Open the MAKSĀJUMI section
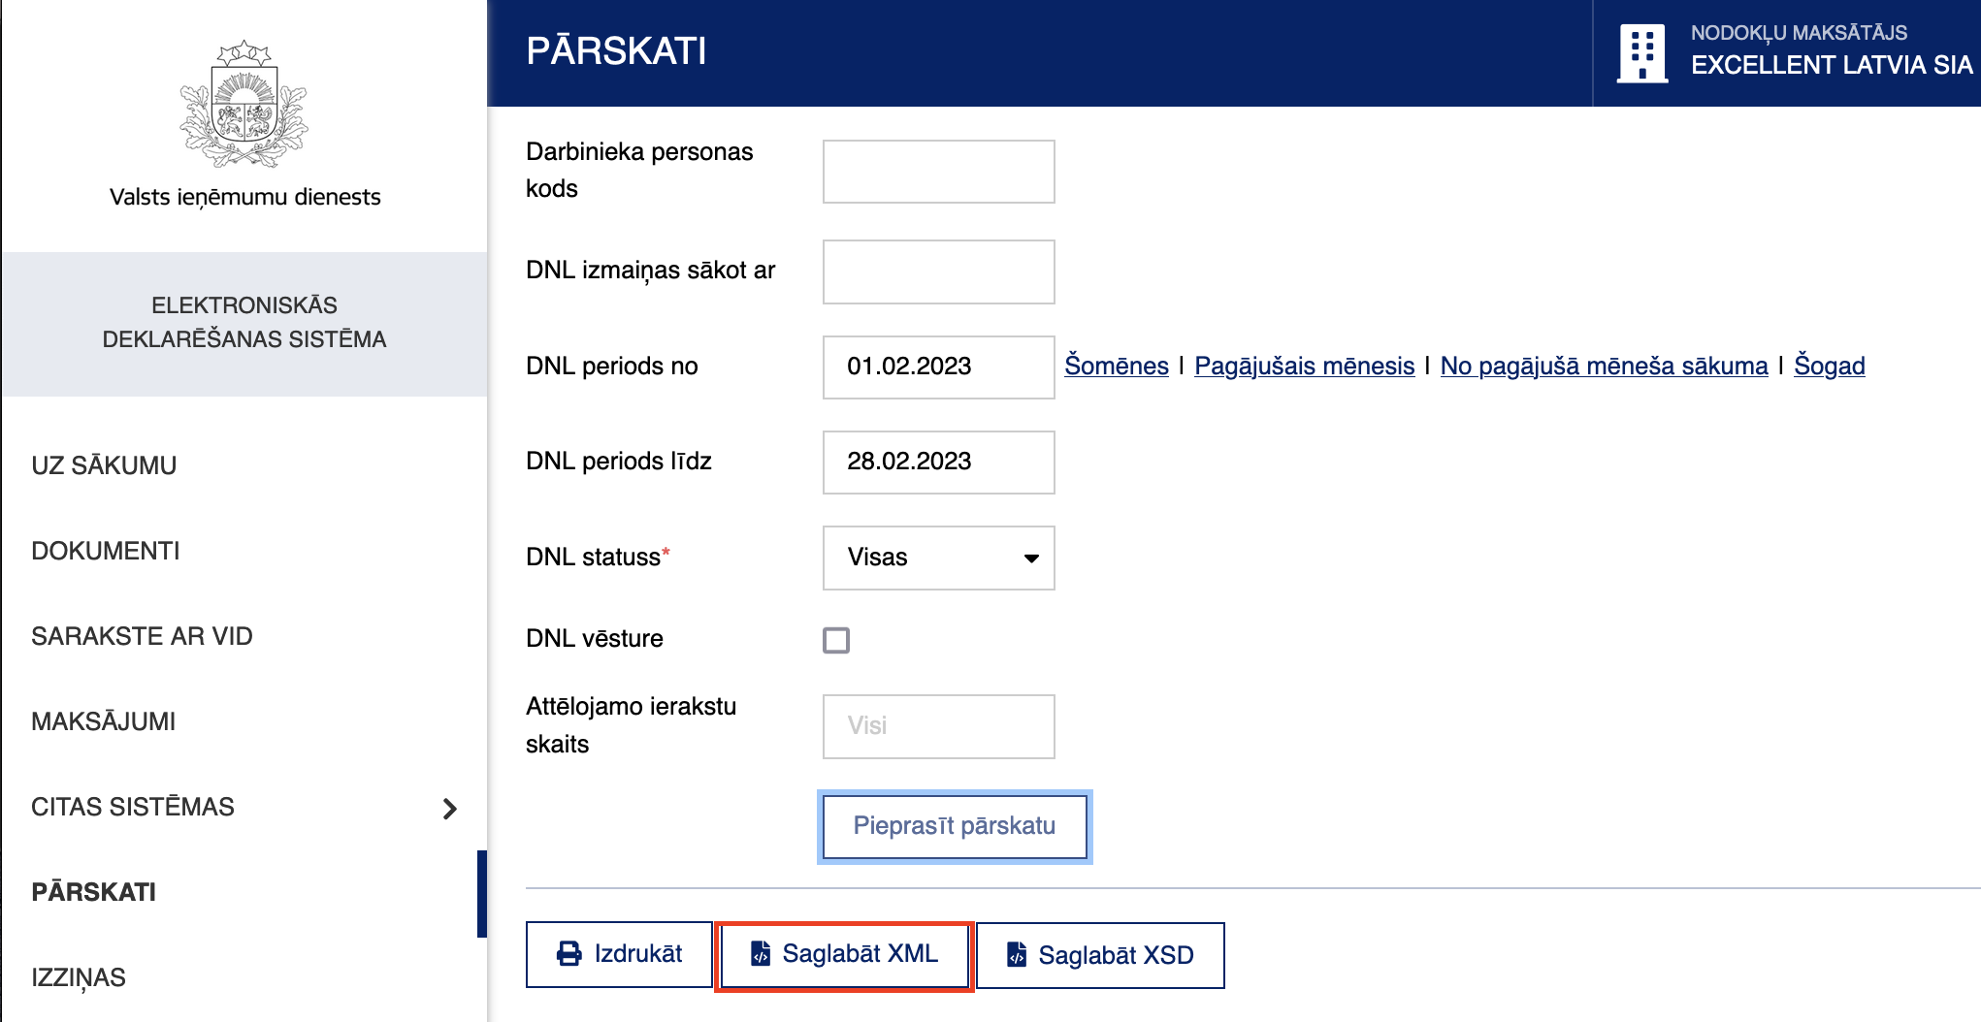This screenshot has width=1981, height=1022. tap(104, 721)
